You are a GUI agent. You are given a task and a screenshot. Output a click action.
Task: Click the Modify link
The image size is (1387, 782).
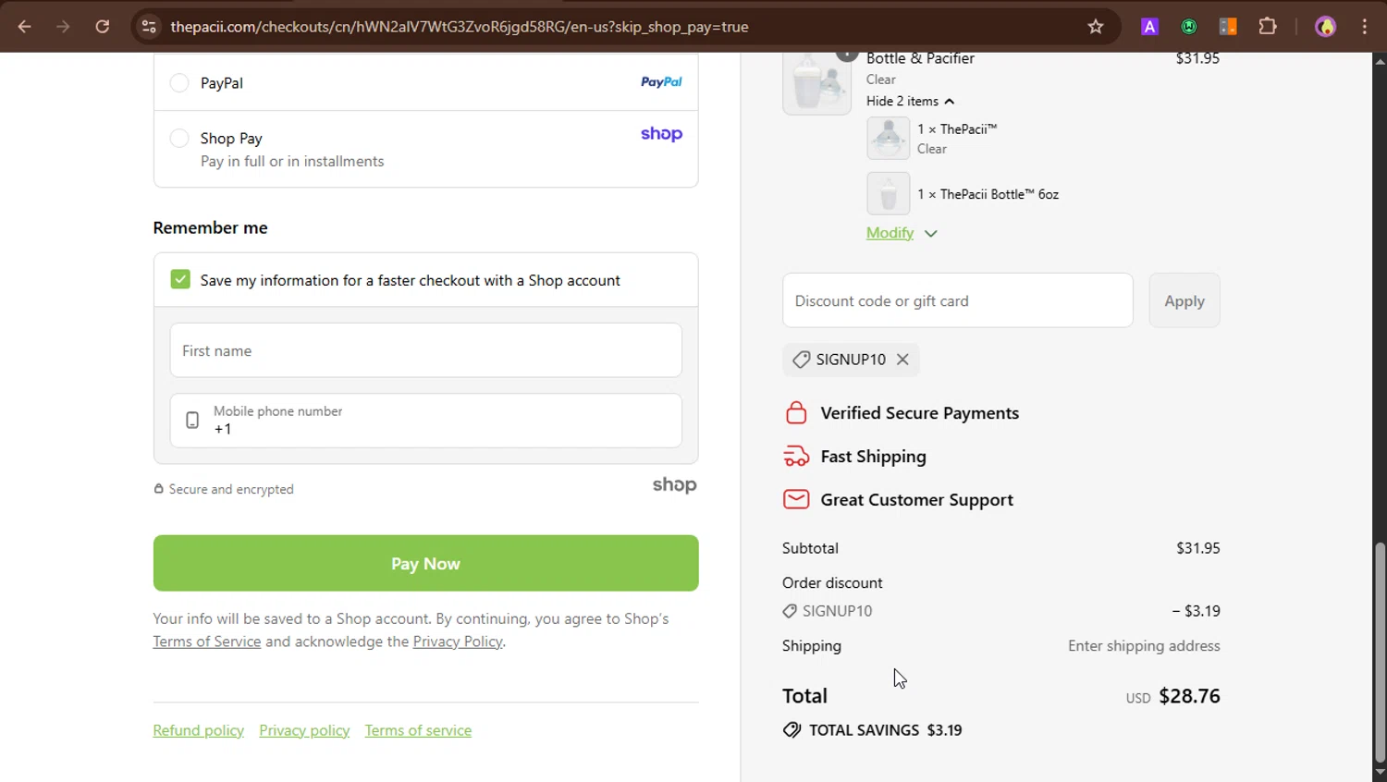point(890,233)
